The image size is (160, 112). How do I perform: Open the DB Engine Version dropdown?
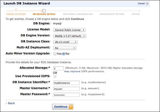pos(70,36)
